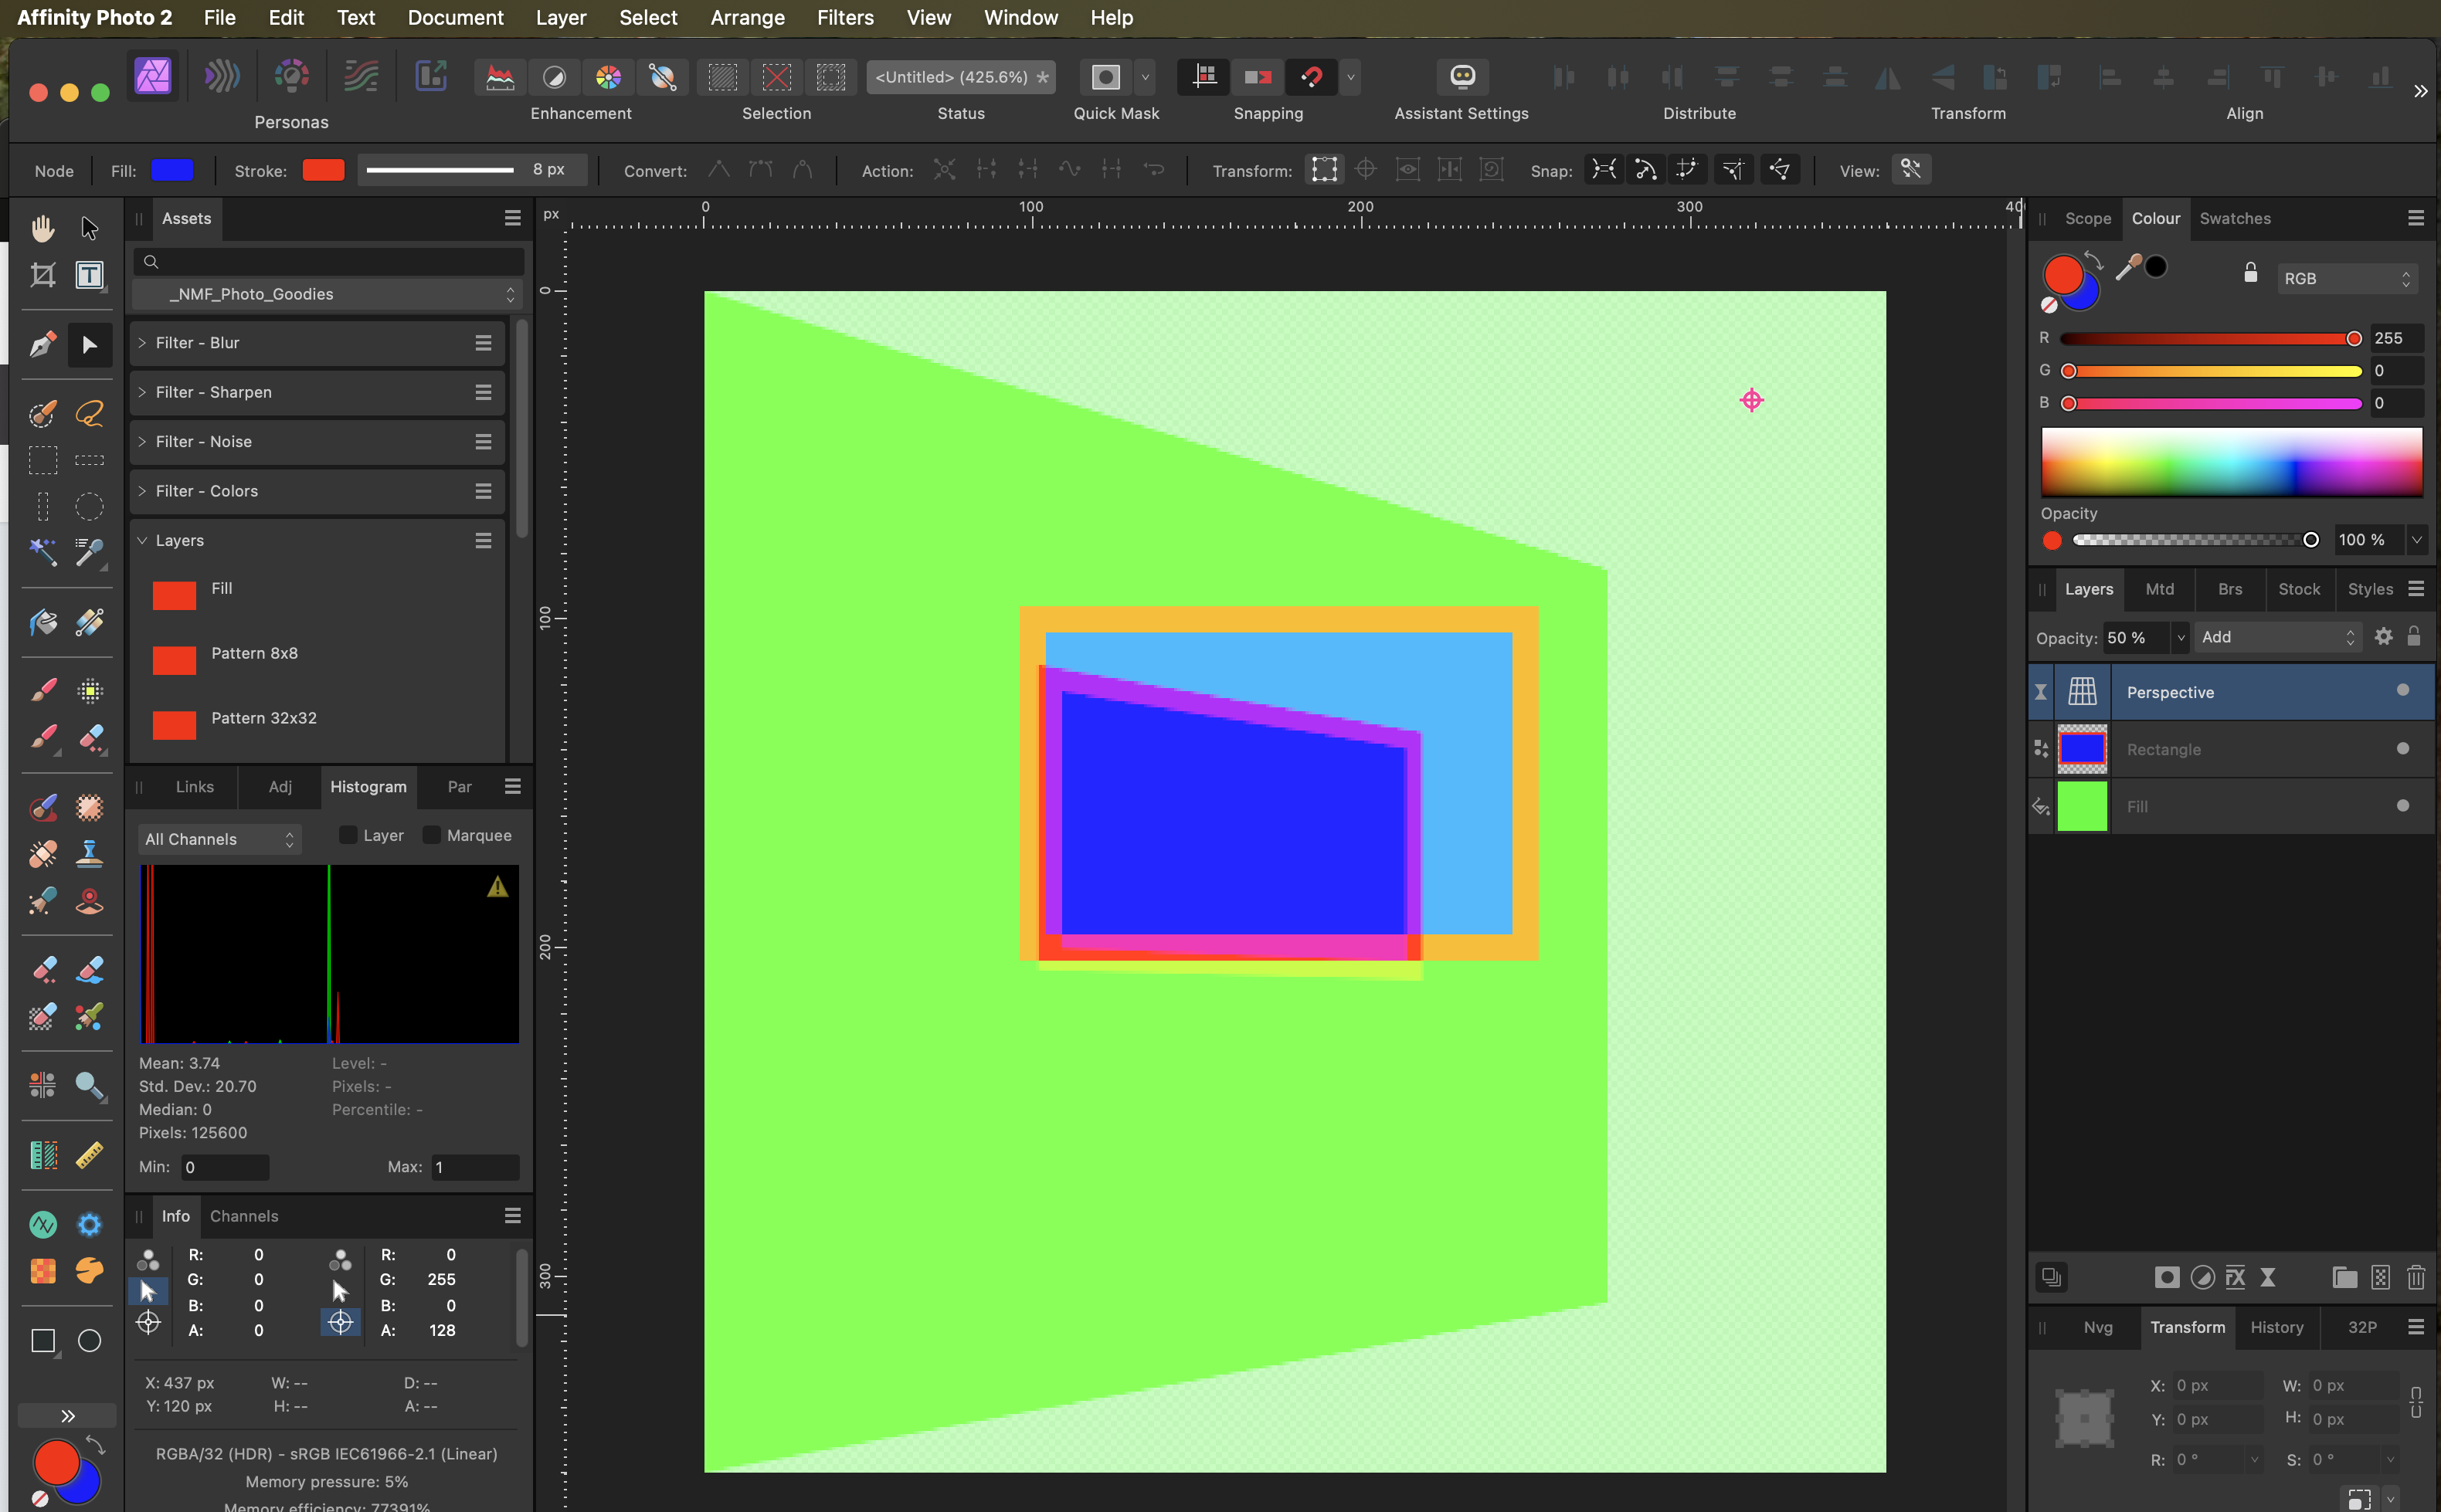The image size is (2441, 1512).
Task: Open the Add blend mode dropdown
Action: 2277,637
